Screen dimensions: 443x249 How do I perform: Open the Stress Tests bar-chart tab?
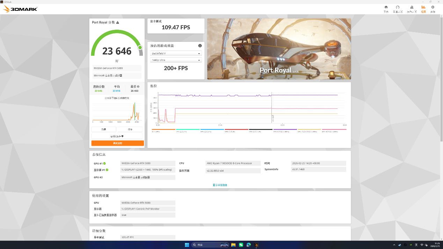pyautogui.click(x=412, y=9)
